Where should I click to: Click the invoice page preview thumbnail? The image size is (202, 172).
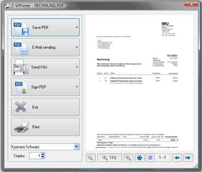coord(140,82)
